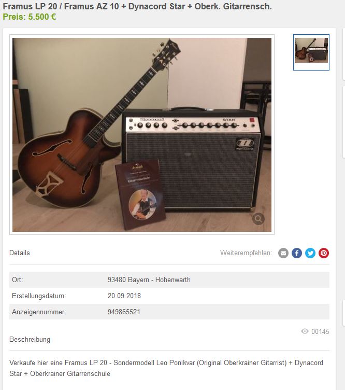Open the main guitar and amplifier photo
345x390 pixels.
142,134
